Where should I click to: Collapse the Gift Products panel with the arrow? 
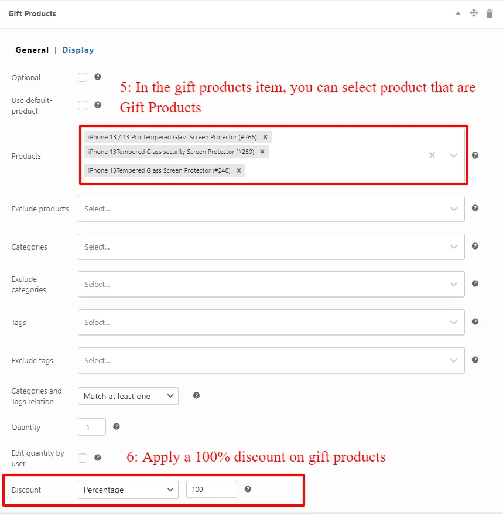[458, 13]
